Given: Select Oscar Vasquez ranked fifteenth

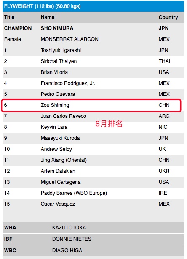Looking at the screenshot, I should click(x=58, y=204).
